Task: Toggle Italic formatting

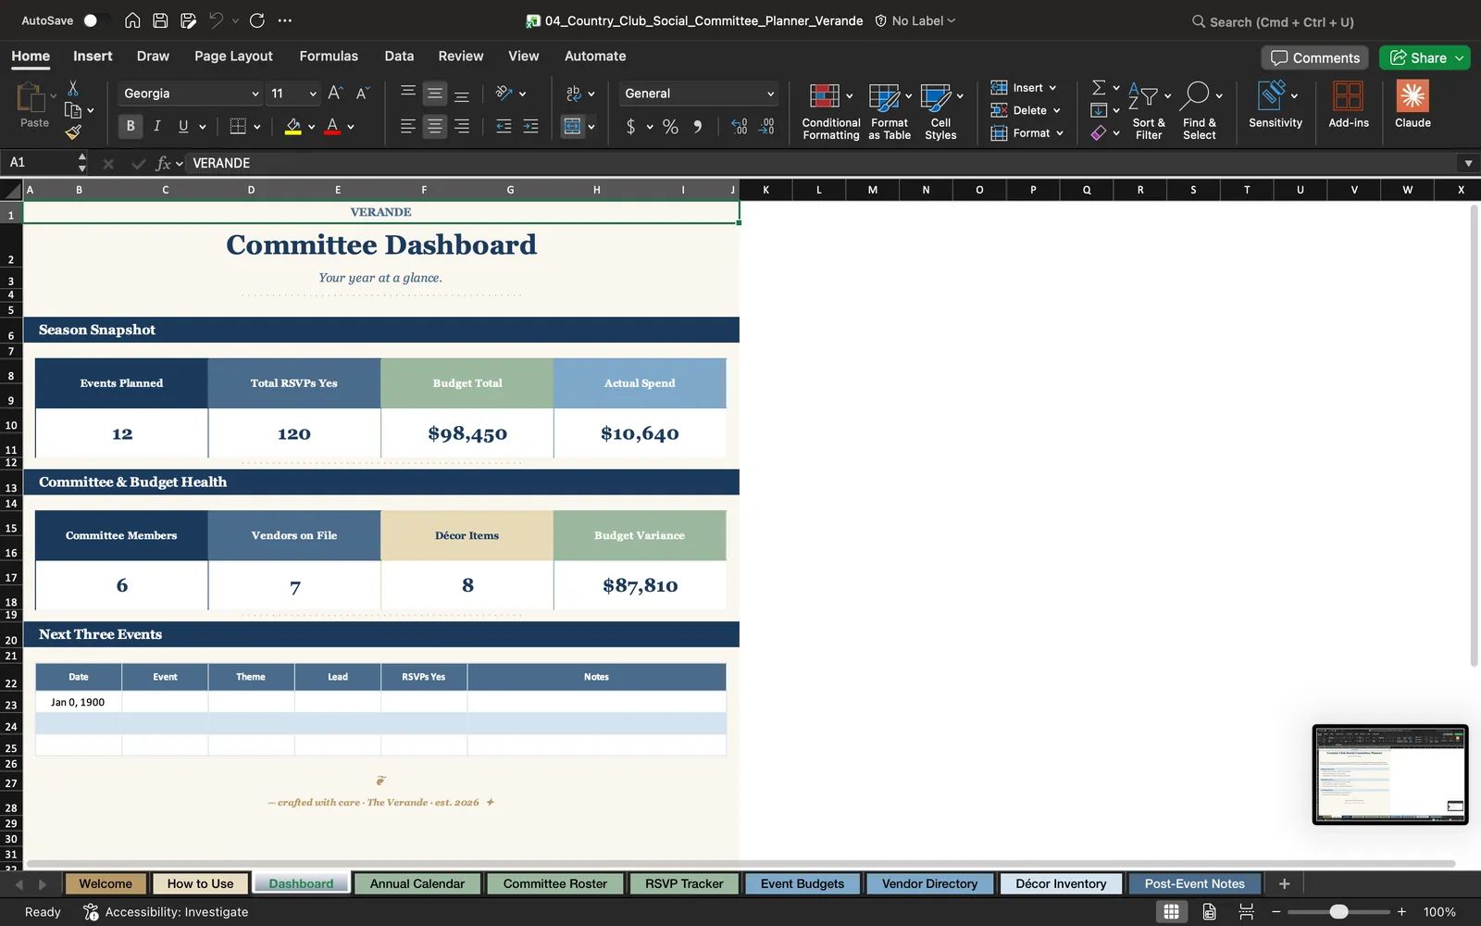Action: point(156,126)
